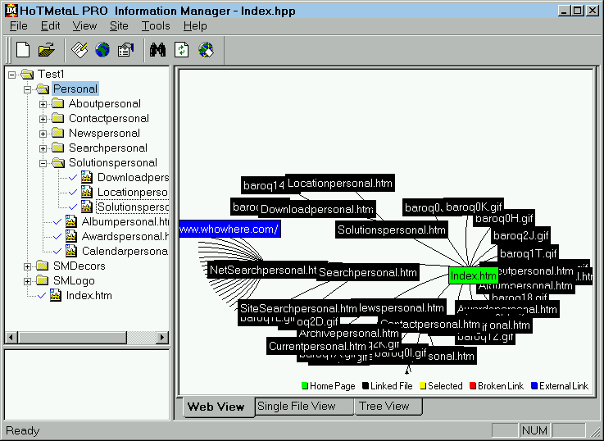Expand the Aboutpersonal folder node
Screen dimensions: 604x441
[43, 104]
